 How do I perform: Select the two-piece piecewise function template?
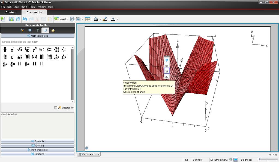click(x=49, y=50)
